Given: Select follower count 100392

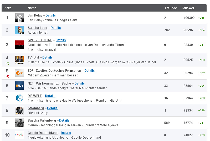Looking at the screenshot, I should (189, 18).
